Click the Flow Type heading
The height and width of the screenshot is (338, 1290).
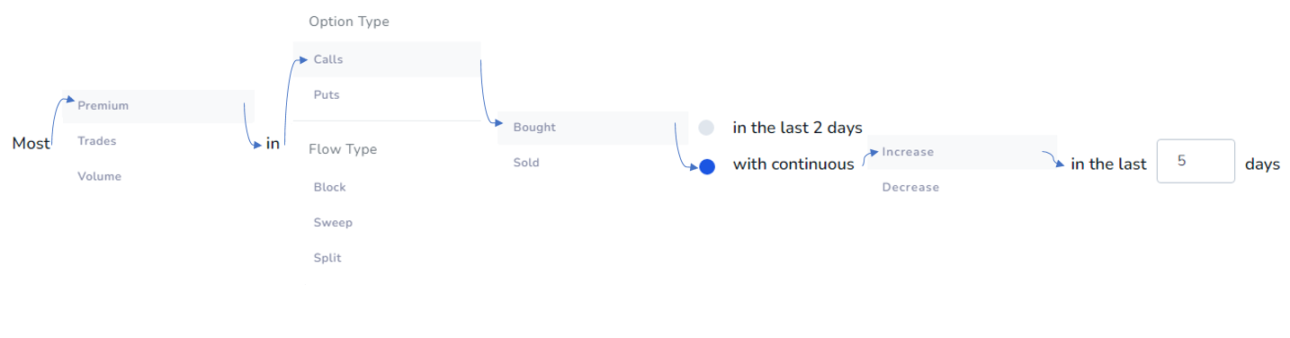click(x=343, y=149)
